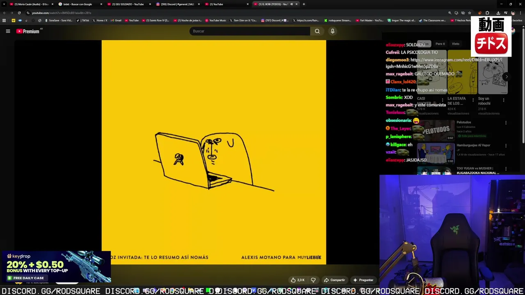Open the Soy un robochi title
The height and width of the screenshot is (295, 525).
click(x=484, y=101)
